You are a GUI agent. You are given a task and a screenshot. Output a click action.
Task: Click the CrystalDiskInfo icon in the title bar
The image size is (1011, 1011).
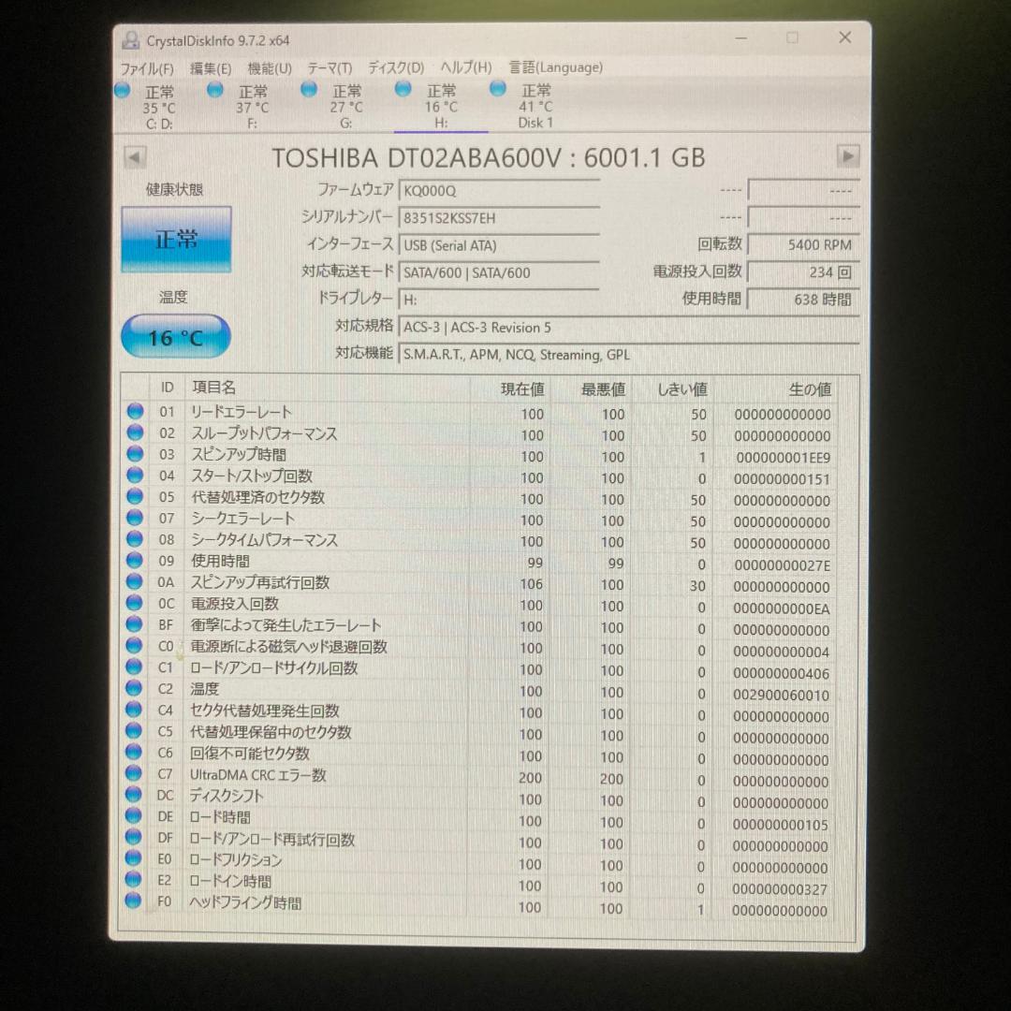pos(130,38)
